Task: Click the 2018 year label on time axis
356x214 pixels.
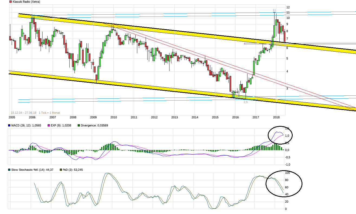Action: click(276, 117)
